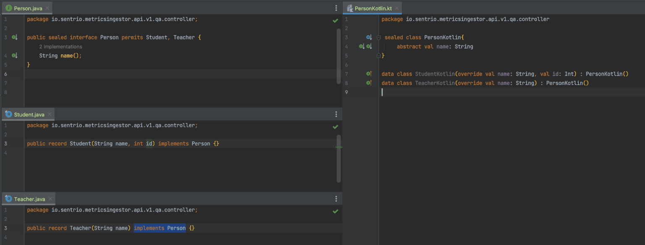Click the Kotlin file icon on PersonKotlin.kt tab
The image size is (645, 245).
click(350, 8)
